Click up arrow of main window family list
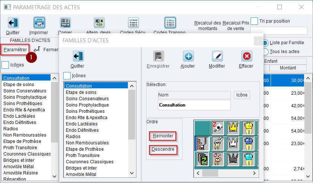Screen dimensions: 313x183 point(54,78)
